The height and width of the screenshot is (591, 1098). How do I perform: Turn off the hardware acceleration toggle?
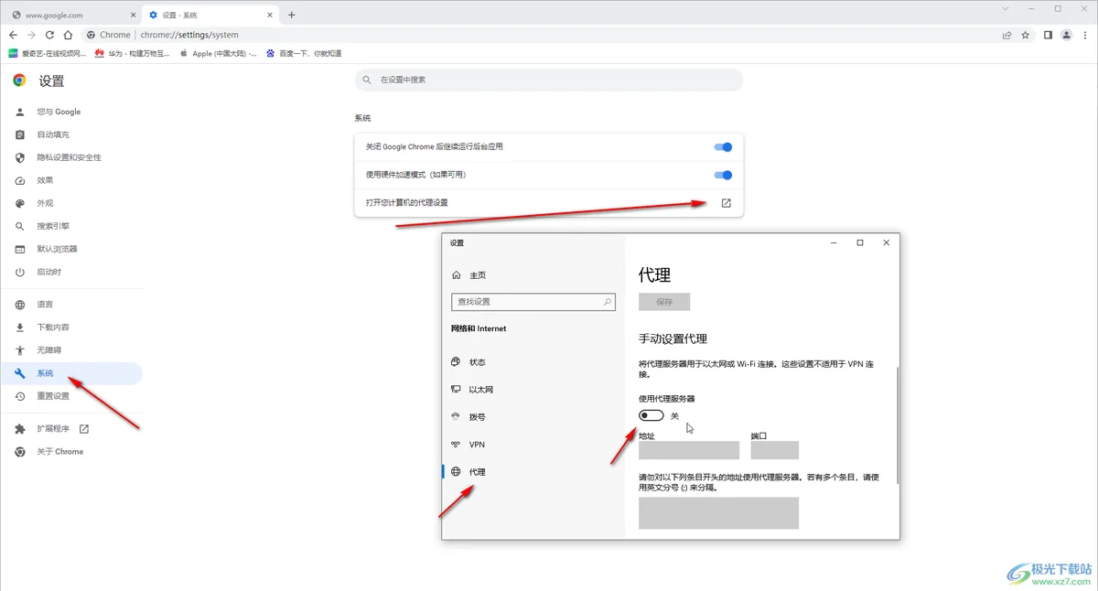(722, 174)
